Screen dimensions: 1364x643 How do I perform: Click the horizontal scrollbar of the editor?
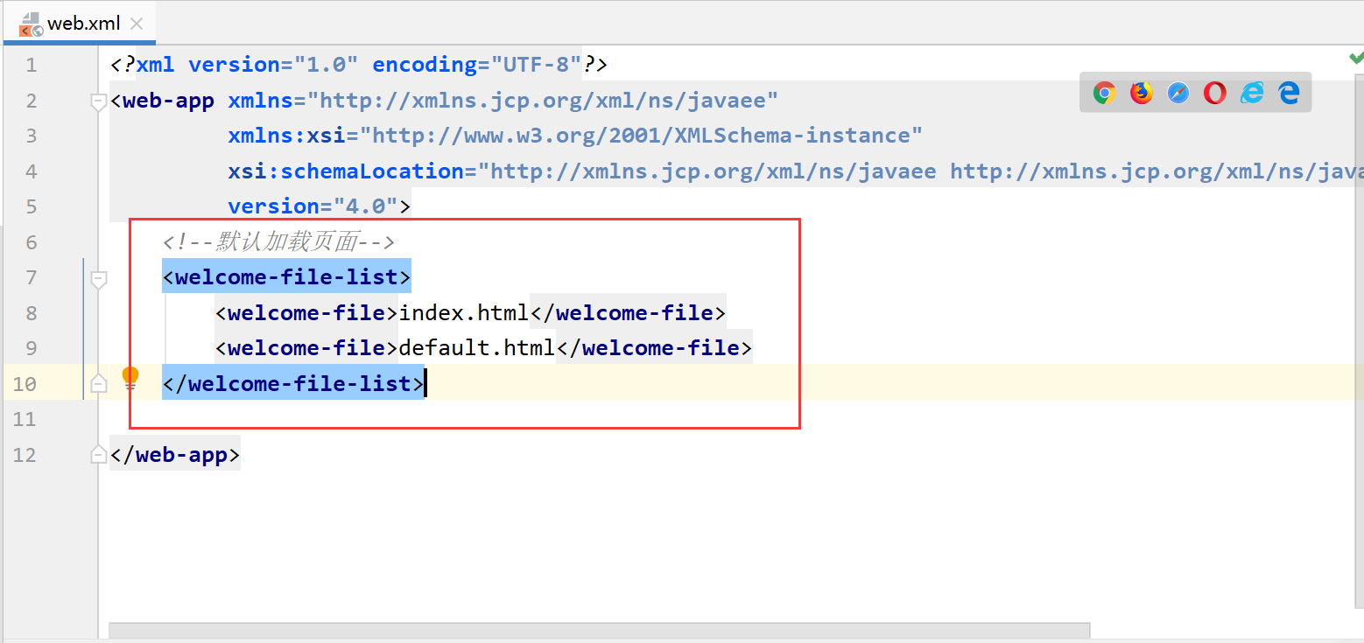600,630
